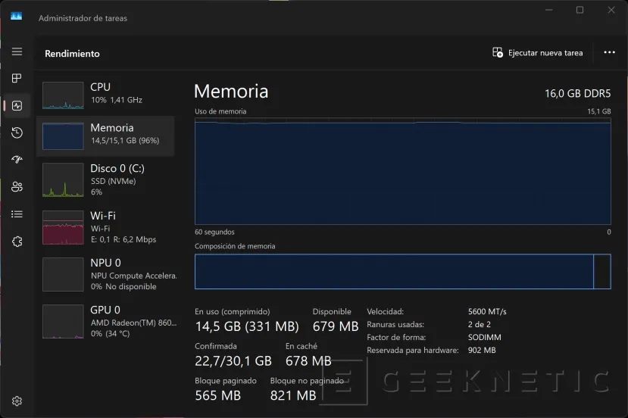The image size is (628, 418).
Task: Open Task Manager settings gear
Action: click(x=17, y=401)
